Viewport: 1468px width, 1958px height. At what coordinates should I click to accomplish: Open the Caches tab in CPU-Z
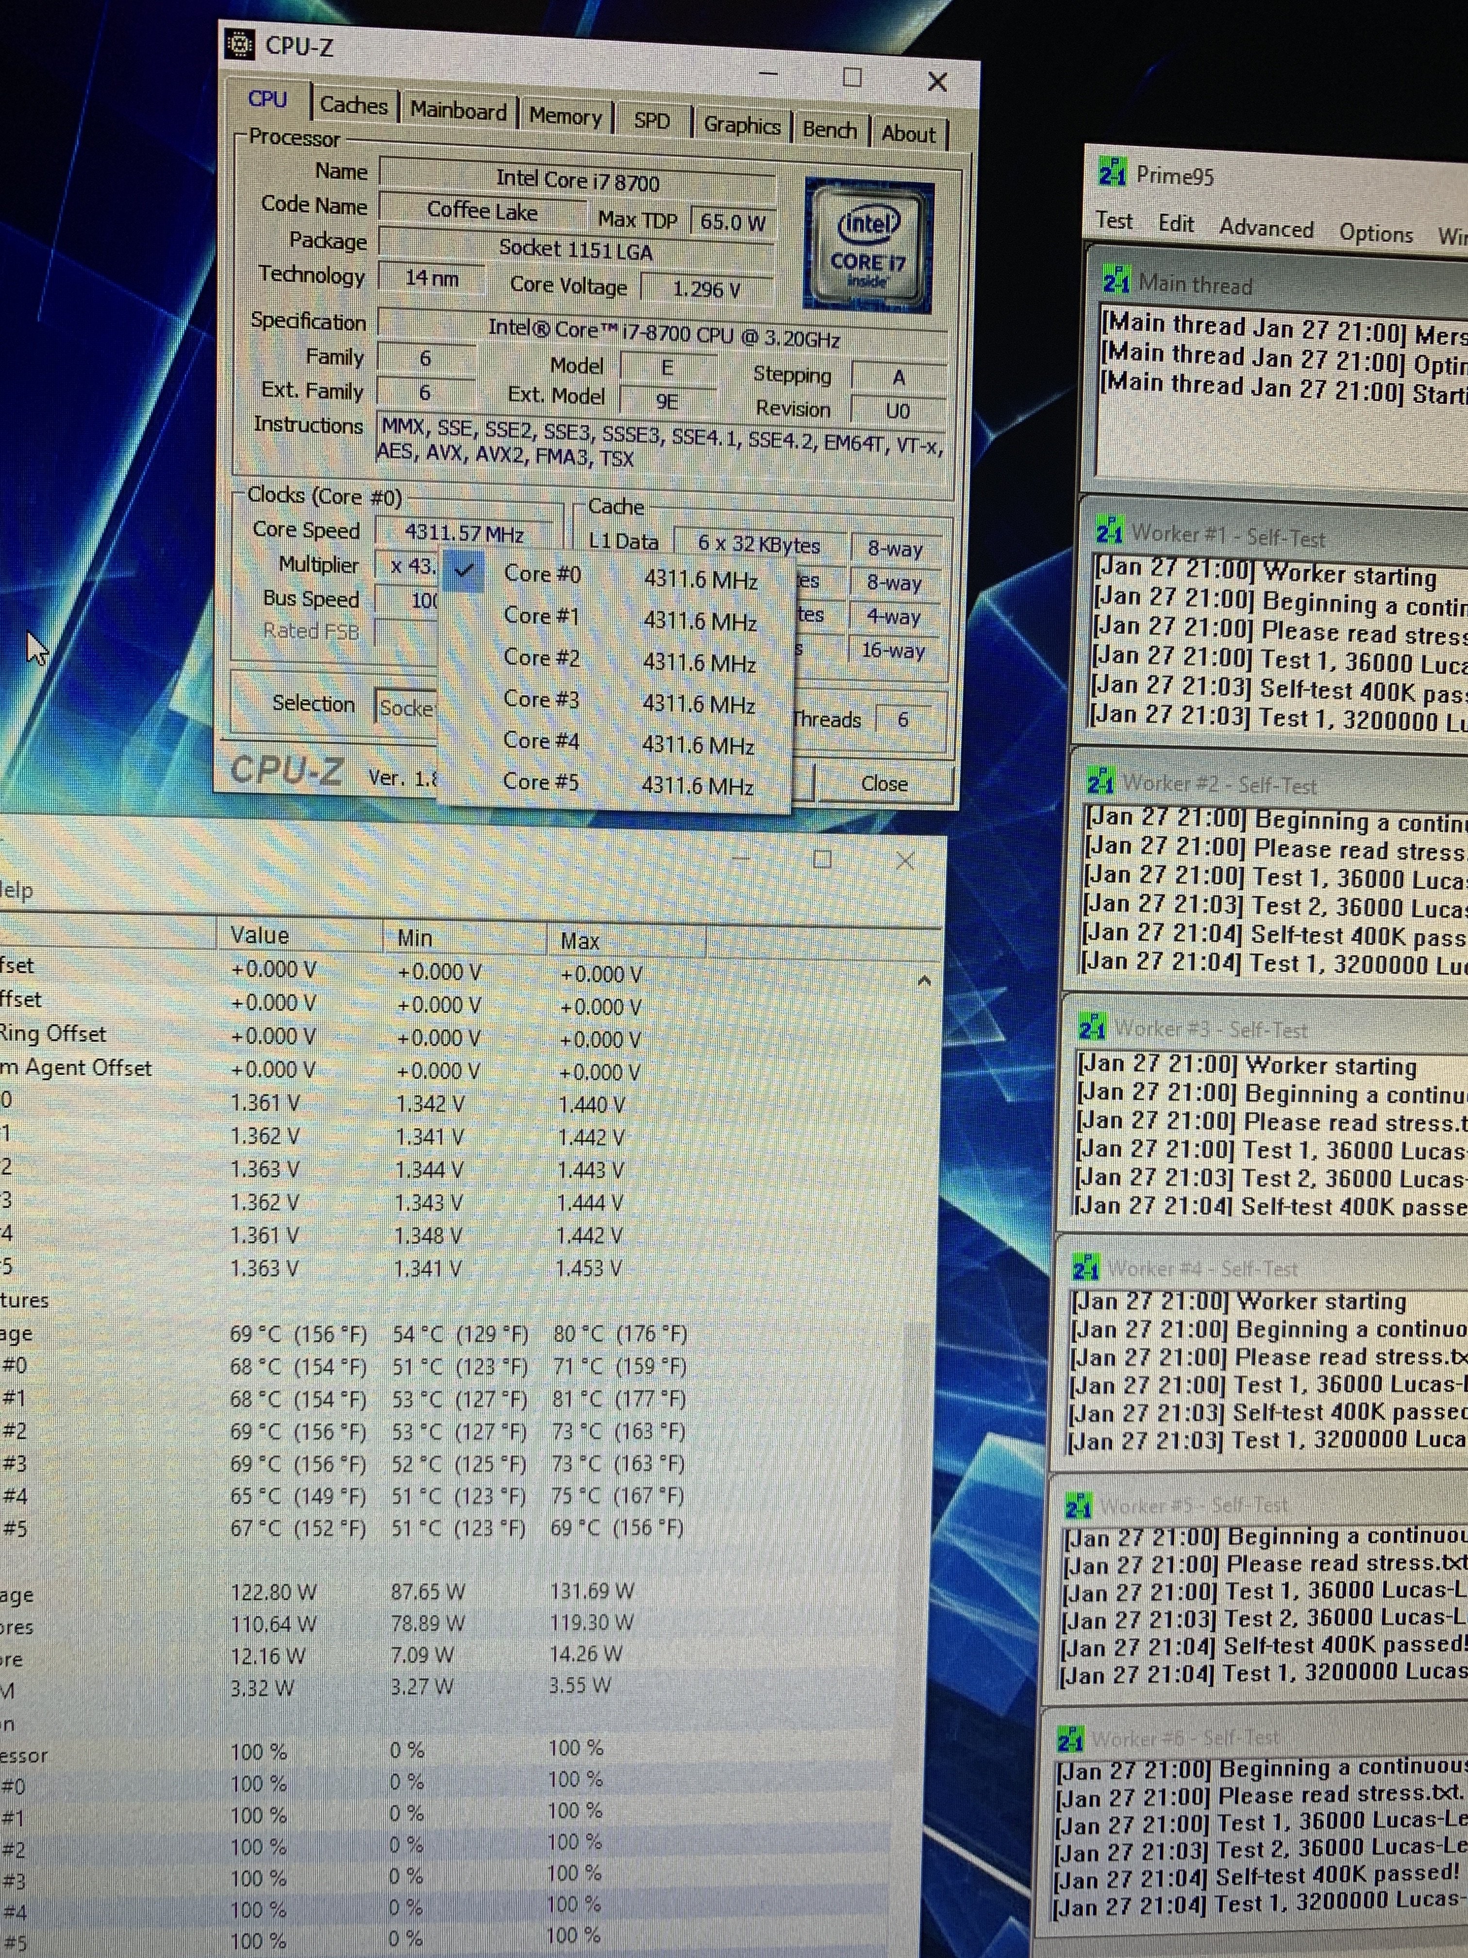tap(354, 105)
